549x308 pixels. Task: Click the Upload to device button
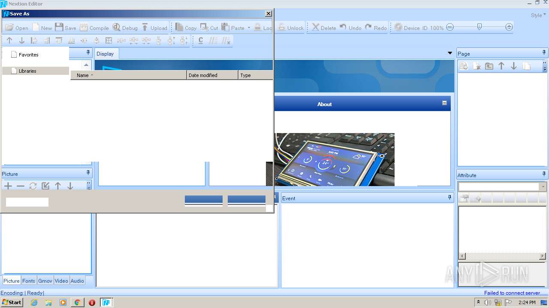coord(154,27)
